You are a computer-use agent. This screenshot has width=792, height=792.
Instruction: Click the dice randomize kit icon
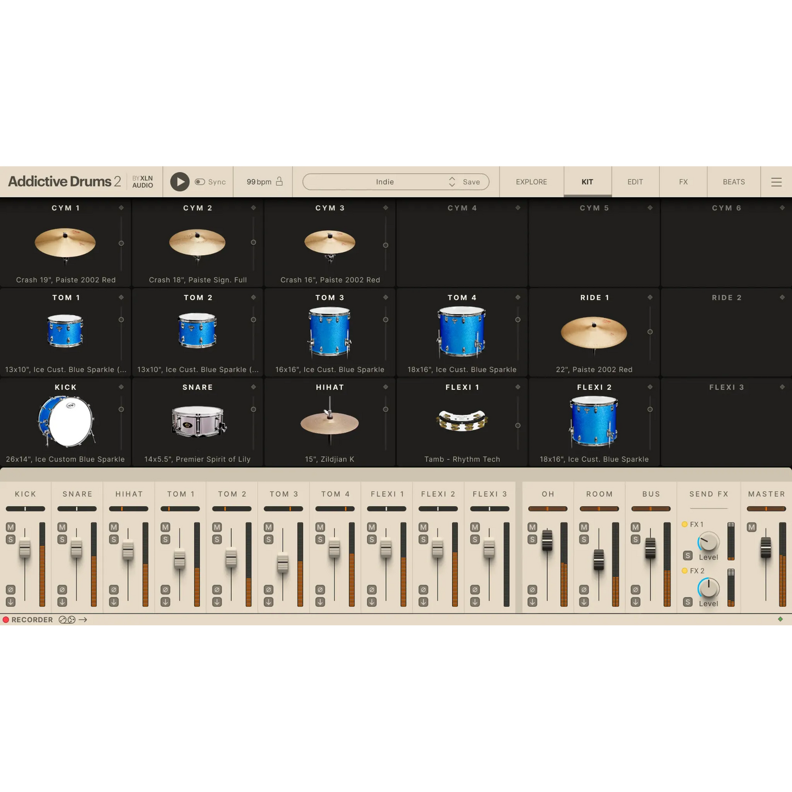click(x=64, y=619)
